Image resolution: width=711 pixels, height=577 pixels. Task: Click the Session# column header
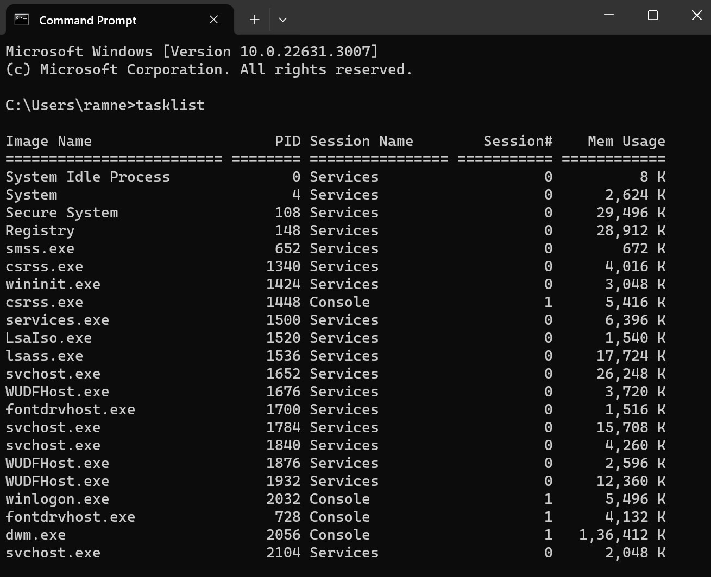(518, 141)
